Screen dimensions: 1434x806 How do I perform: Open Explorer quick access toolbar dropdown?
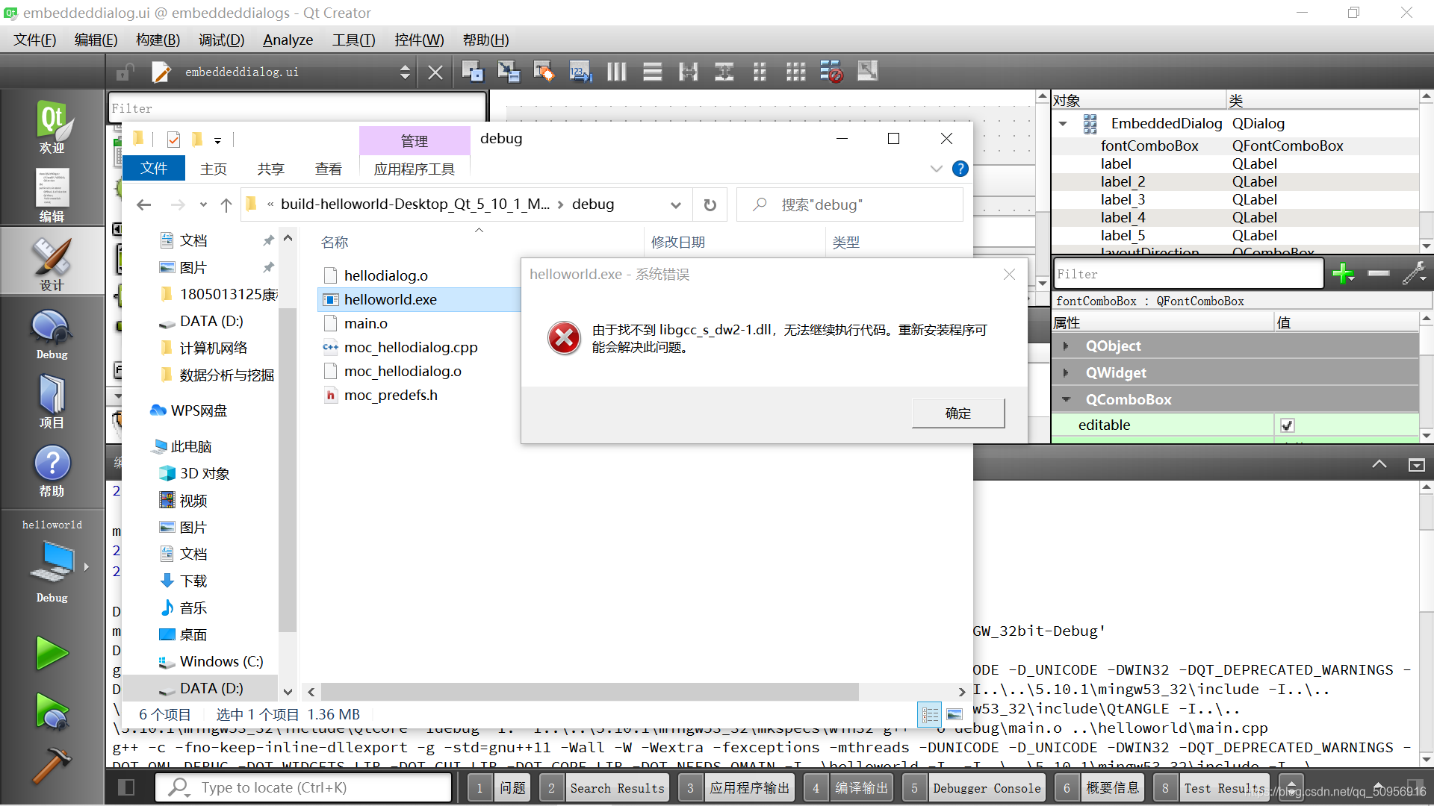click(217, 140)
